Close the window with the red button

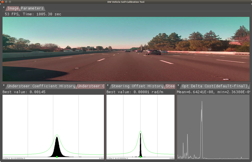(x=3, y=2)
